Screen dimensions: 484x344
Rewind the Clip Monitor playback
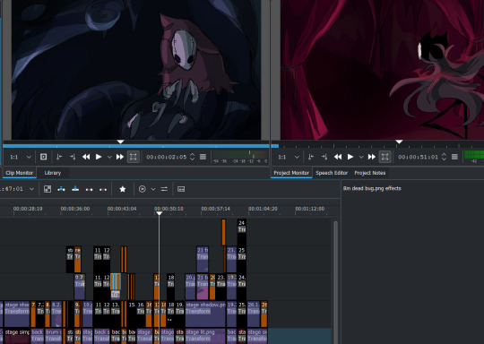[x=86, y=157]
